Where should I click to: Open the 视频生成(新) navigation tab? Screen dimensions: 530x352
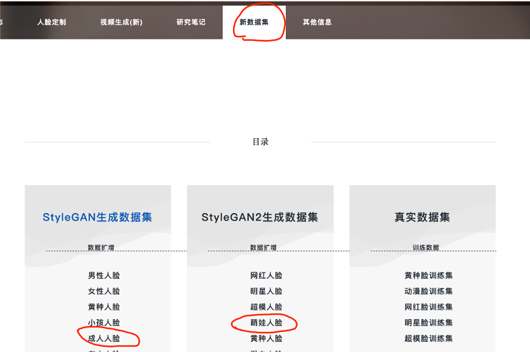[121, 22]
